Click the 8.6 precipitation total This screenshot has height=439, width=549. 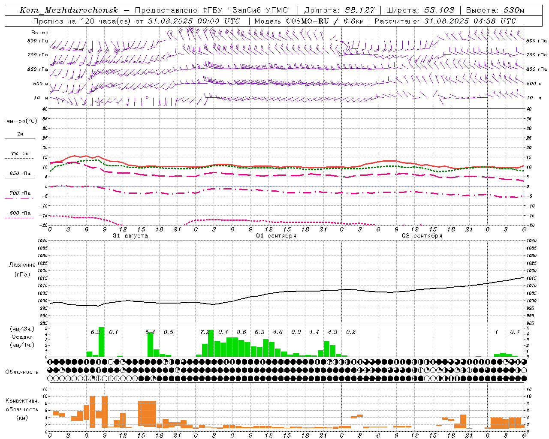[x=241, y=332]
